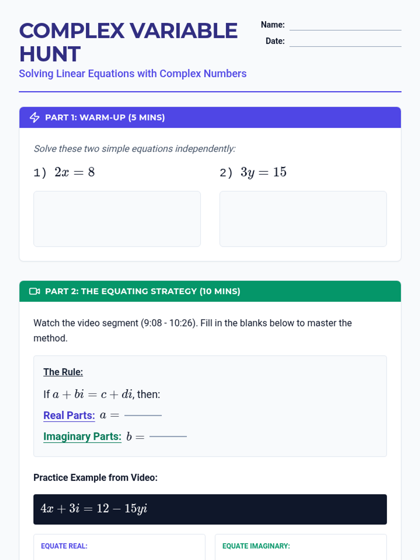Click the underlined Real Parts label
The image size is (420, 560).
(x=69, y=415)
